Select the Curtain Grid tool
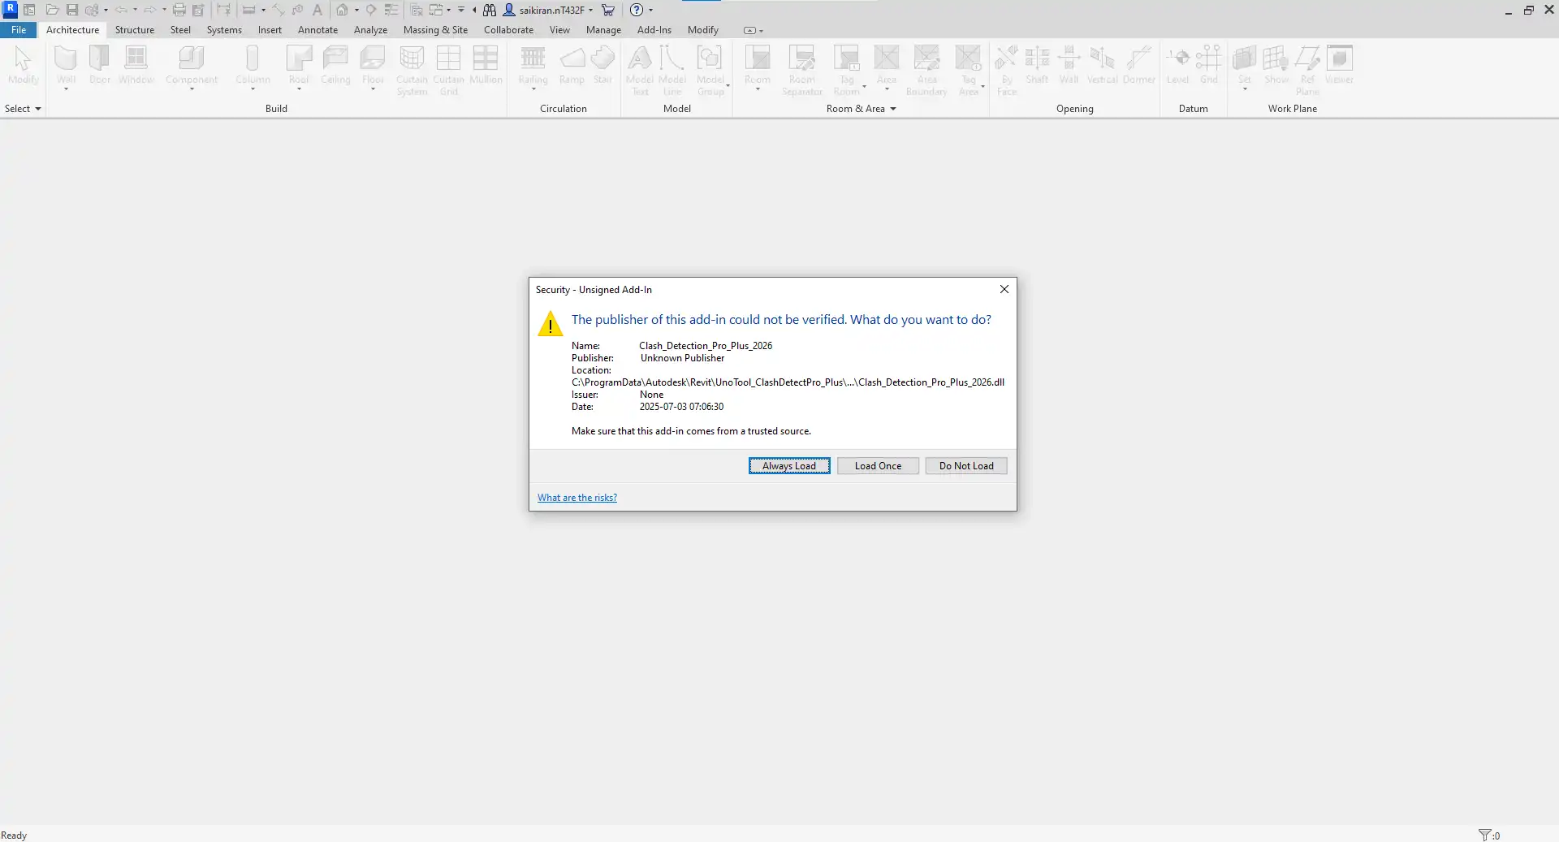The image size is (1559, 842). pos(448,70)
